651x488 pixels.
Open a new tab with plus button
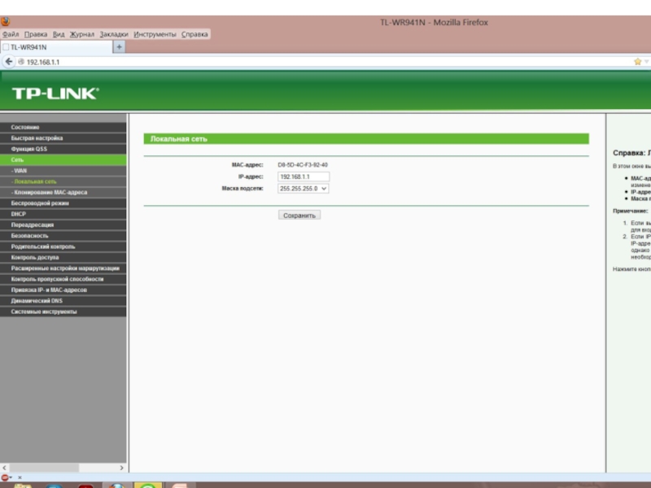119,47
